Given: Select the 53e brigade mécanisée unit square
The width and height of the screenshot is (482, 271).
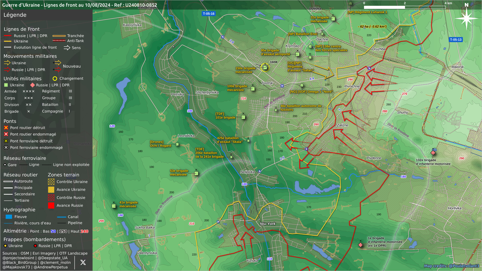Looking at the screenshot, I should (196, 173).
